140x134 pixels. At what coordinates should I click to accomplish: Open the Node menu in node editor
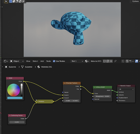pos(49,61)
